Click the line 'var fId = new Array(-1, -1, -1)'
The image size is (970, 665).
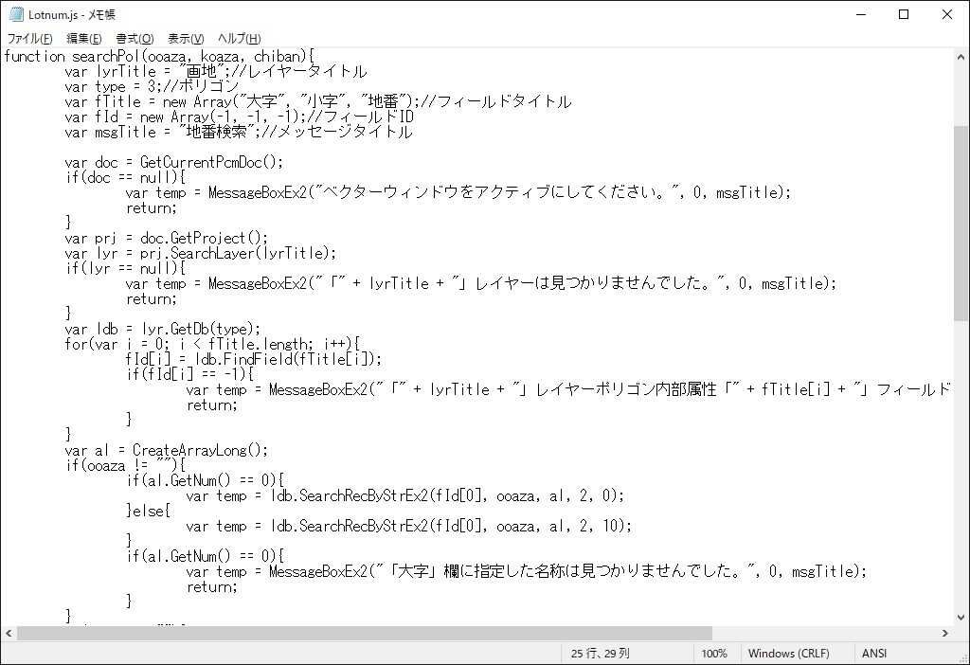(x=239, y=117)
